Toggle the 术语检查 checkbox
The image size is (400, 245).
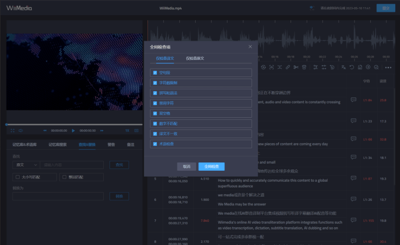pos(155,144)
